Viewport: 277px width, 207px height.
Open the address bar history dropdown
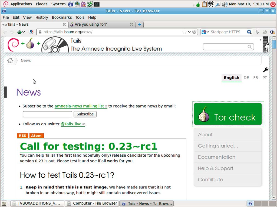[189, 32]
